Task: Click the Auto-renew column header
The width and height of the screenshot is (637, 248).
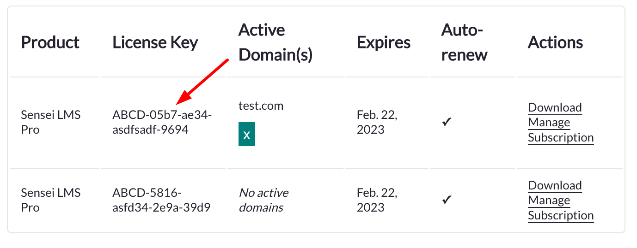Action: (x=465, y=42)
